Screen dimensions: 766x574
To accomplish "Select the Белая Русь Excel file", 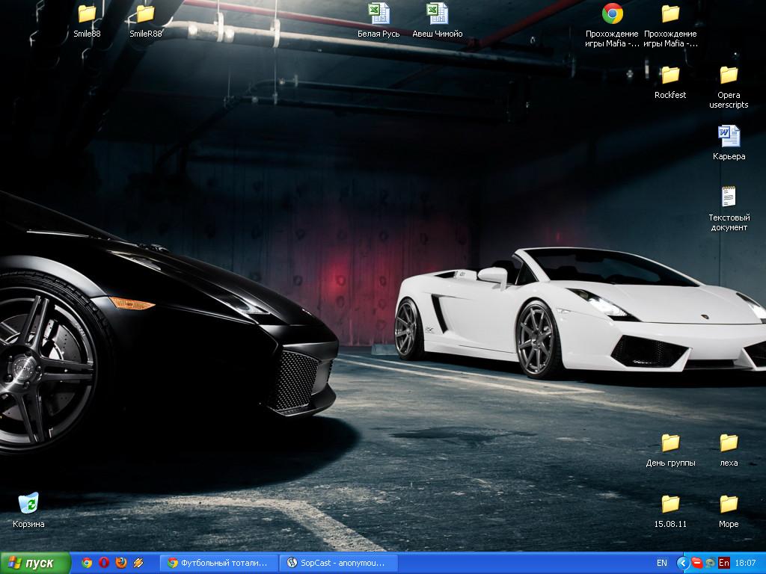I will (379, 14).
